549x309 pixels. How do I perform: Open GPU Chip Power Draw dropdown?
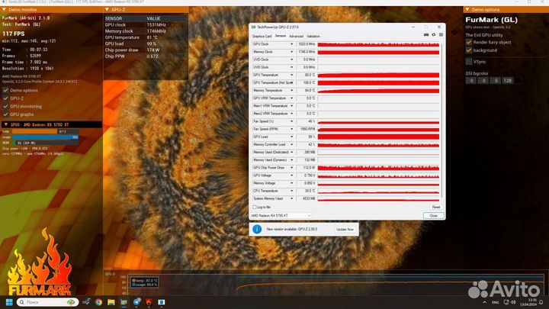click(291, 167)
